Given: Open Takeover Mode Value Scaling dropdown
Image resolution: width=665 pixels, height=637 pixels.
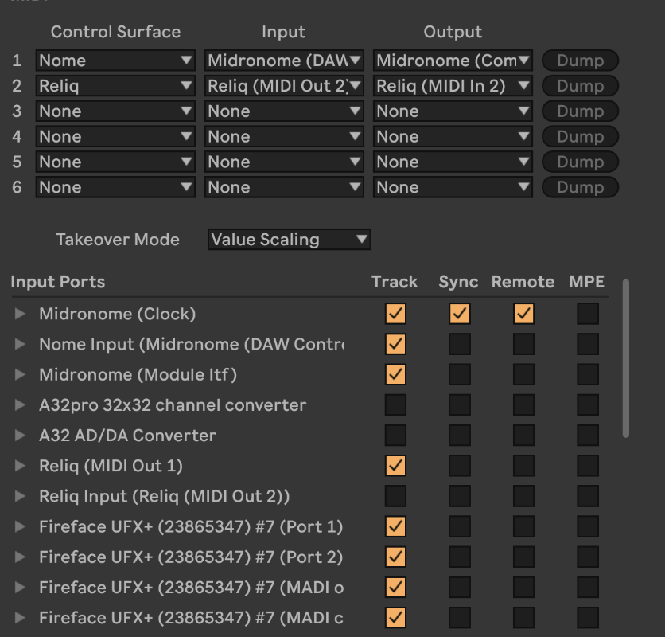Looking at the screenshot, I should (289, 240).
